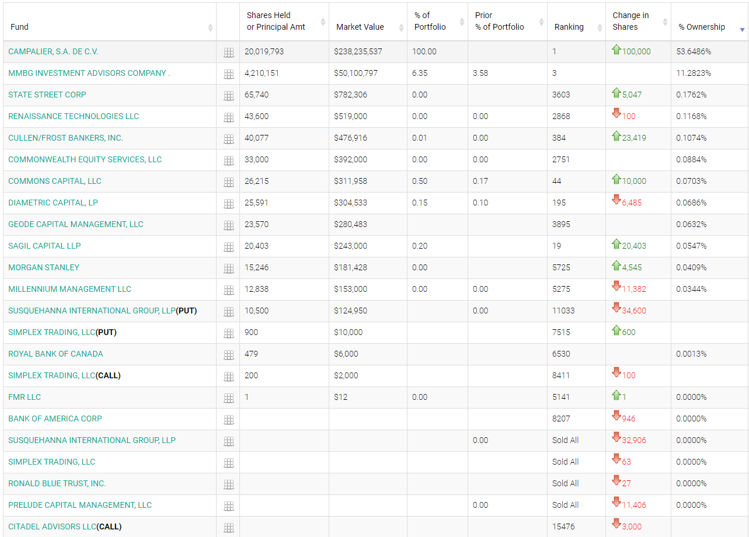Click grid icon for CITADEL ADVISORS LLC (CALL)
749x537 pixels.
229,528
